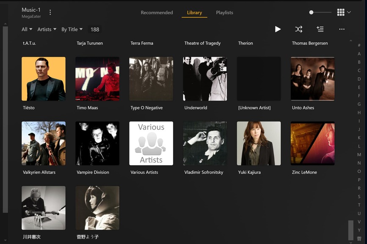This screenshot has width=367, height=244.
Task: Click the Music-1 library title
Action: (x=31, y=10)
